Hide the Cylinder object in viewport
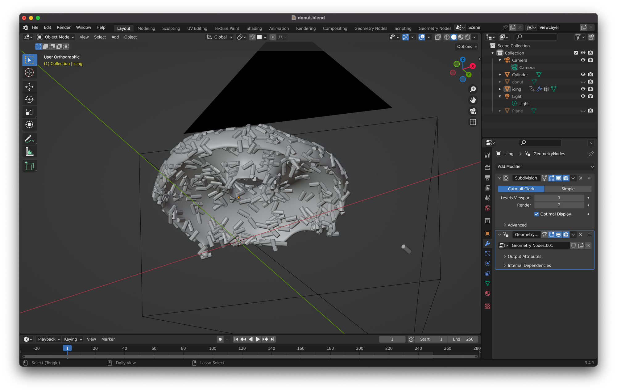Image resolution: width=617 pixels, height=392 pixels. click(x=583, y=74)
